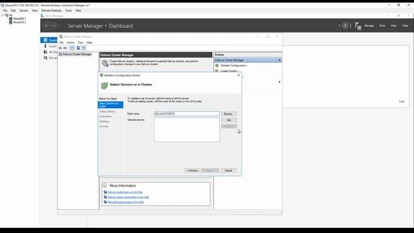414x233 pixels.
Task: Click Server Manager forward navigation button
Action: click(54, 25)
